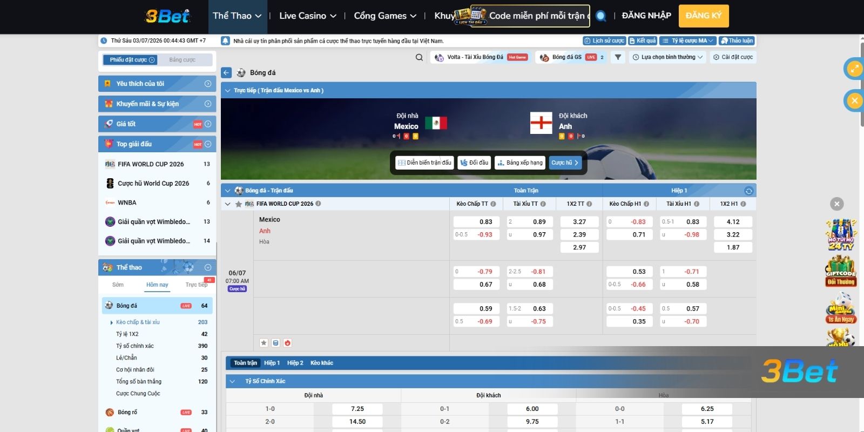Switch to Hiệp 2 tab
864x432 pixels.
pos(295,363)
